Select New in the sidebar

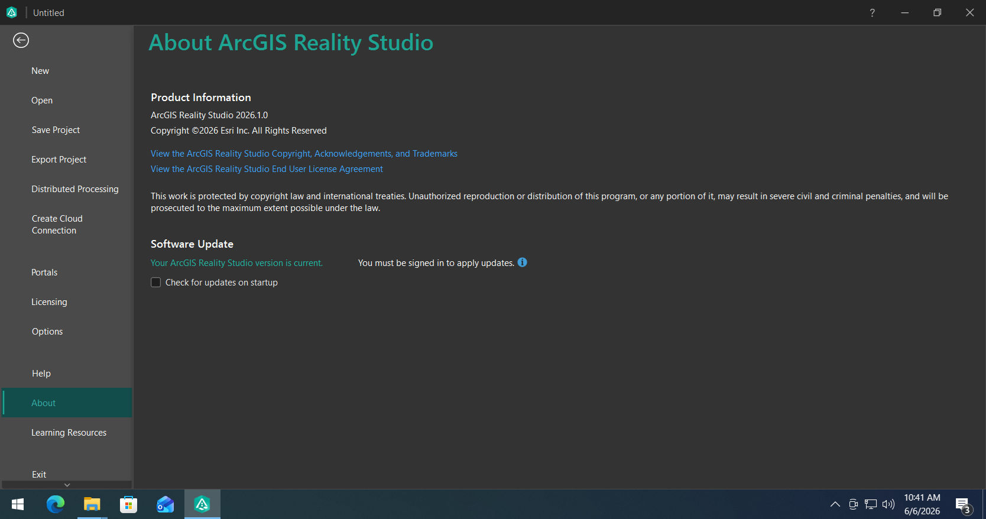(40, 71)
